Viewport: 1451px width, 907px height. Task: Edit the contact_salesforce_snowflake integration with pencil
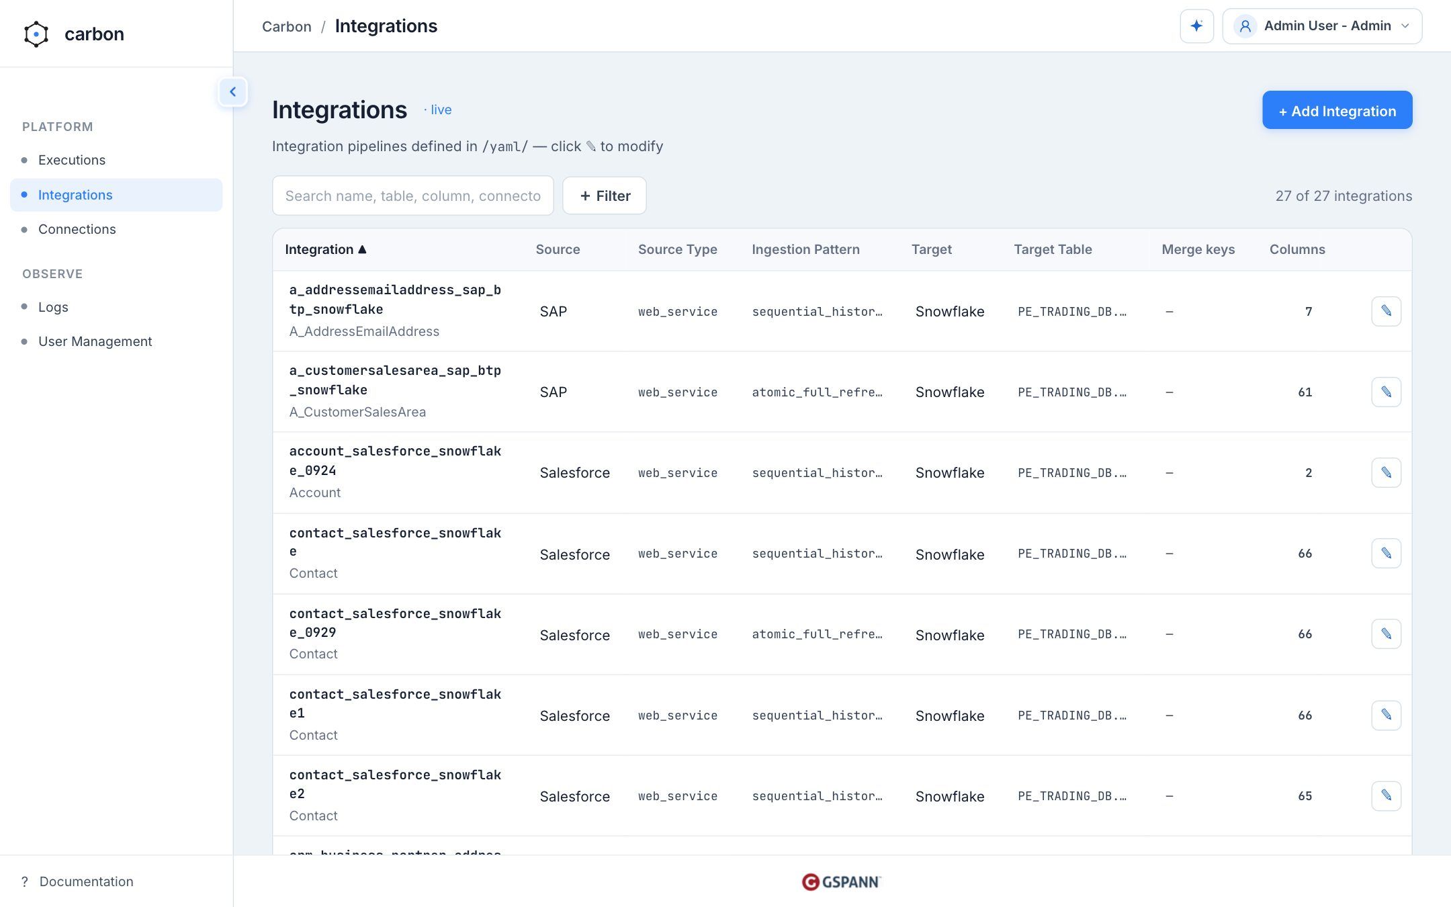click(1386, 553)
